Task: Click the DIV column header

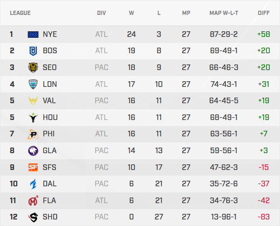Action: (101, 13)
